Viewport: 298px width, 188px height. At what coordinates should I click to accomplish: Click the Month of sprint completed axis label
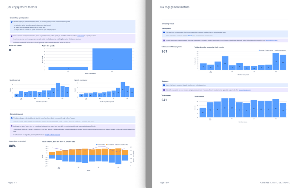coord(106,102)
